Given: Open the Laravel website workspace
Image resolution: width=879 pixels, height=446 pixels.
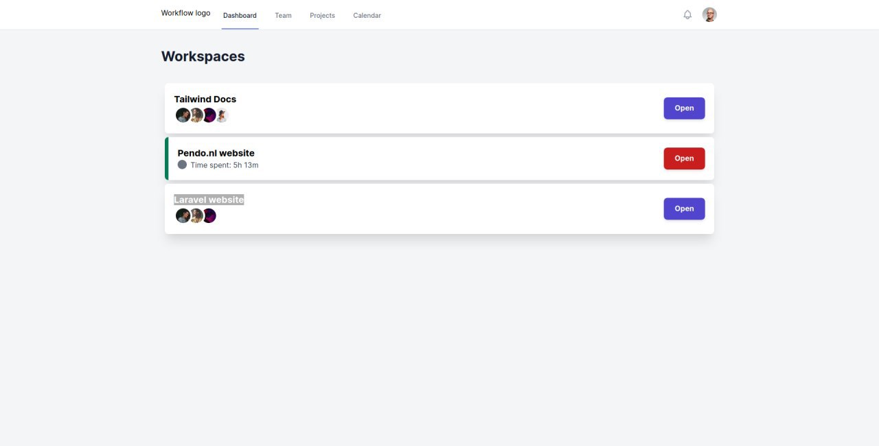Looking at the screenshot, I should click(x=684, y=209).
